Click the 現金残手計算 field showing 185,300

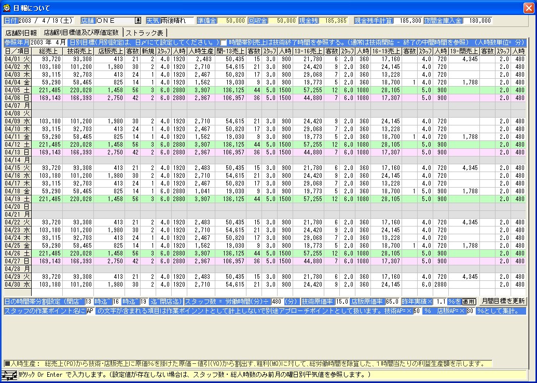click(x=407, y=21)
